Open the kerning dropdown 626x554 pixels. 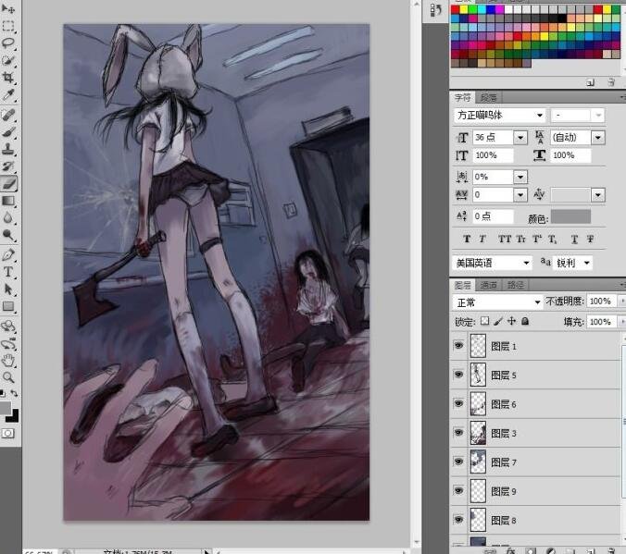[598, 195]
